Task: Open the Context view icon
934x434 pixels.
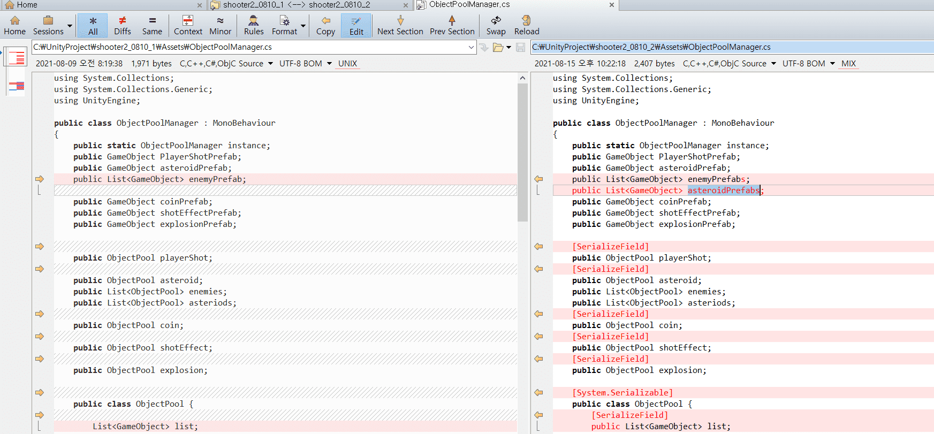Action: (188, 21)
